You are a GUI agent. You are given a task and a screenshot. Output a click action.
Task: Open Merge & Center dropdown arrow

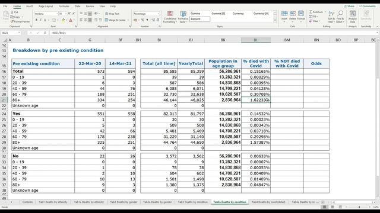[x=128, y=20]
